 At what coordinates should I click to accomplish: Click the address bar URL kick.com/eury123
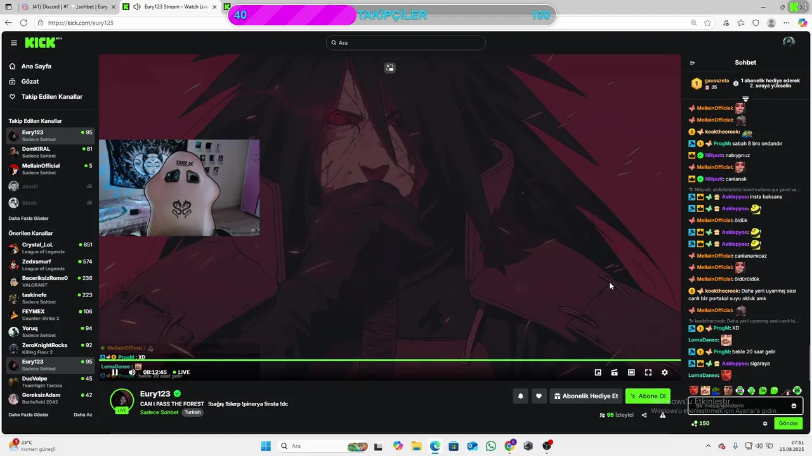pyautogui.click(x=81, y=23)
